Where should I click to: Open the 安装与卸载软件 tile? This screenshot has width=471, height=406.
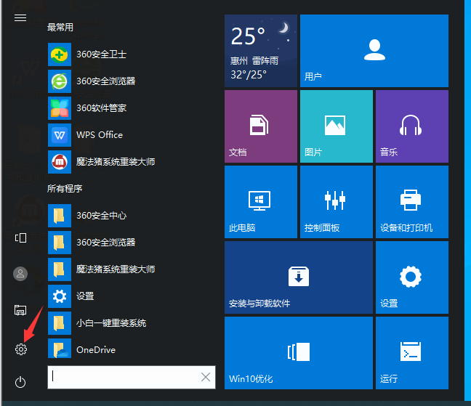pos(299,277)
